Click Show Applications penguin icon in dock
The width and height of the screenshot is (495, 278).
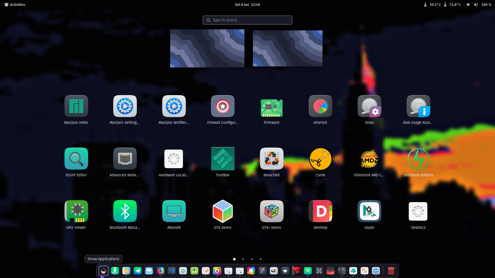103,271
